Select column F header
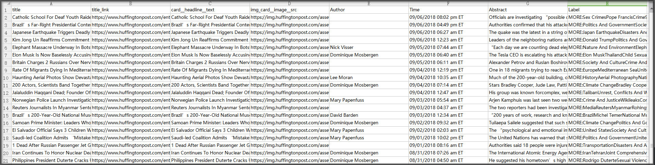The width and height of the screenshot is (655, 165). coord(448,3)
